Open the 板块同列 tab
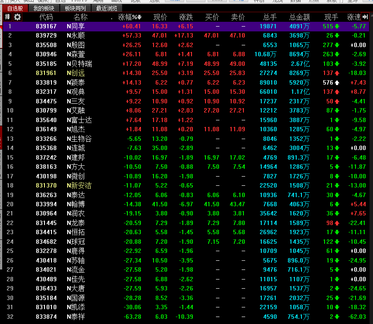 (75, 8)
